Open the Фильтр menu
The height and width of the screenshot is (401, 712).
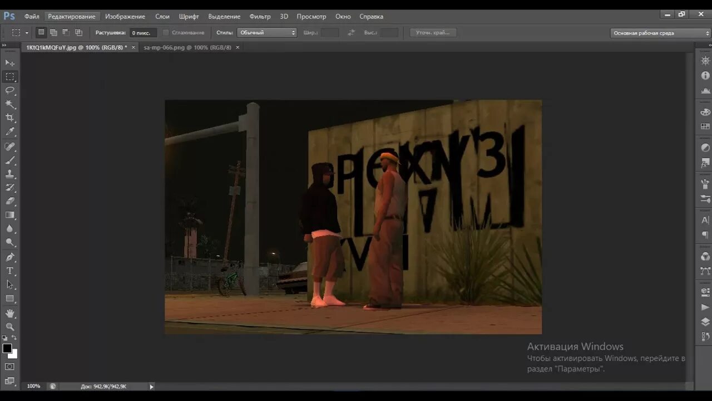[260, 16]
